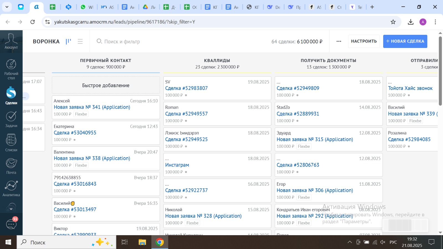Open Тойота Хайс звонок deal
443x249 pixels.
410,88
